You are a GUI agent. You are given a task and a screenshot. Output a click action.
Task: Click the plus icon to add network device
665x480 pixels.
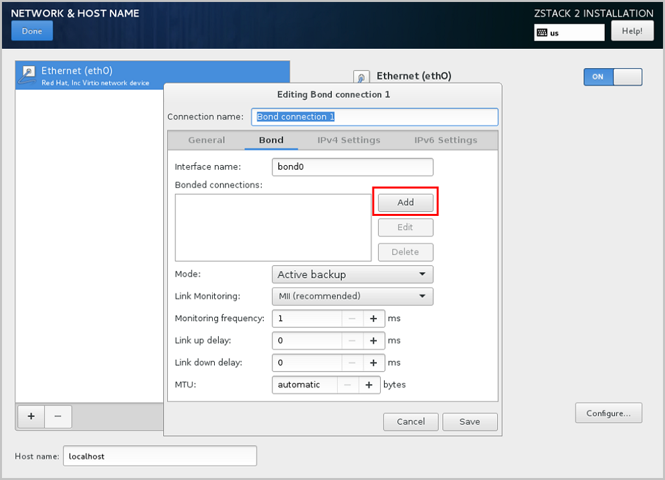pyautogui.click(x=30, y=417)
